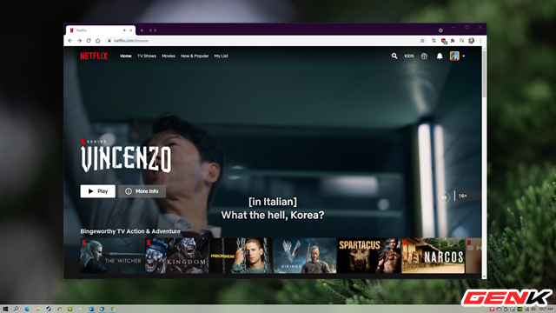Open Netflix notifications bell
556x313 pixels.
[x=440, y=56]
